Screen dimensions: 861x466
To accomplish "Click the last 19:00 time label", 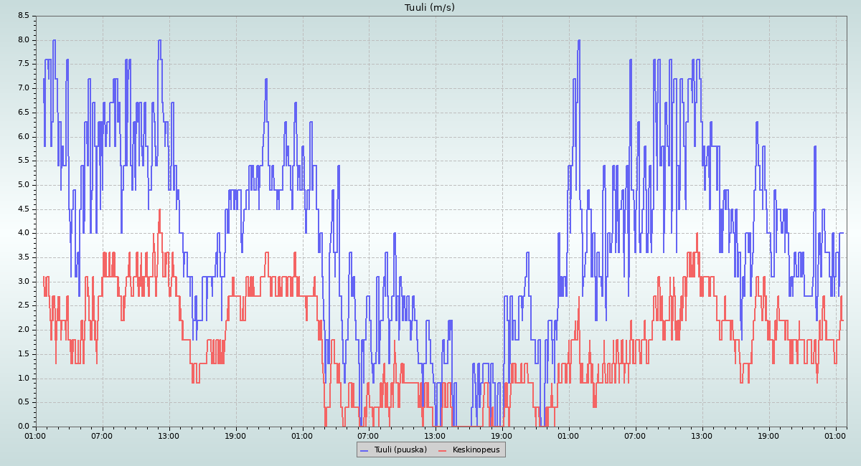I will [769, 435].
